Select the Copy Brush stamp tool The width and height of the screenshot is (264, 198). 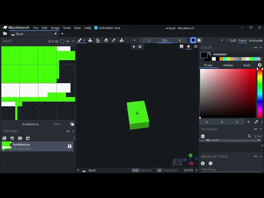tap(90, 40)
